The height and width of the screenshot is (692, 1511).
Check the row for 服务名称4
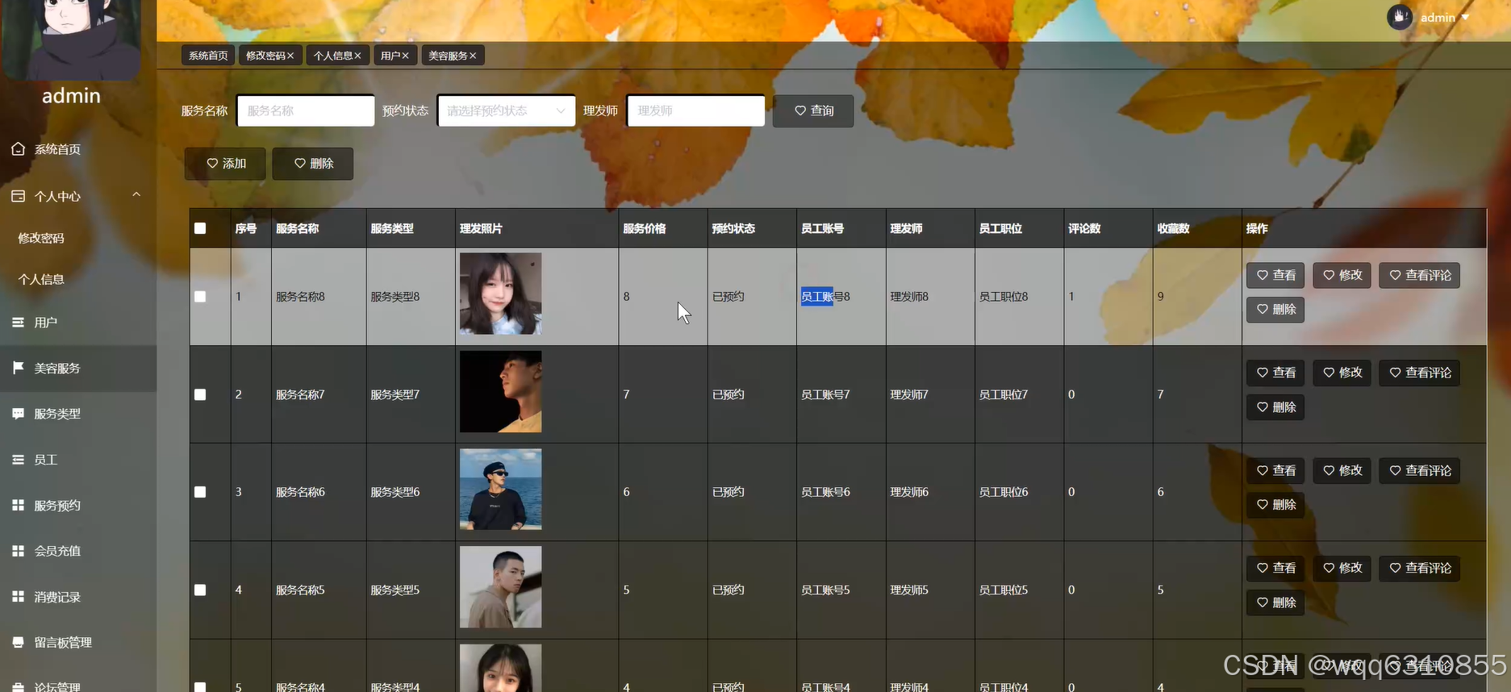(x=200, y=687)
